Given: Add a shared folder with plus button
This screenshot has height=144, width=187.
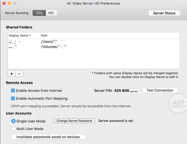Looking at the screenshot, I should point(12,74).
